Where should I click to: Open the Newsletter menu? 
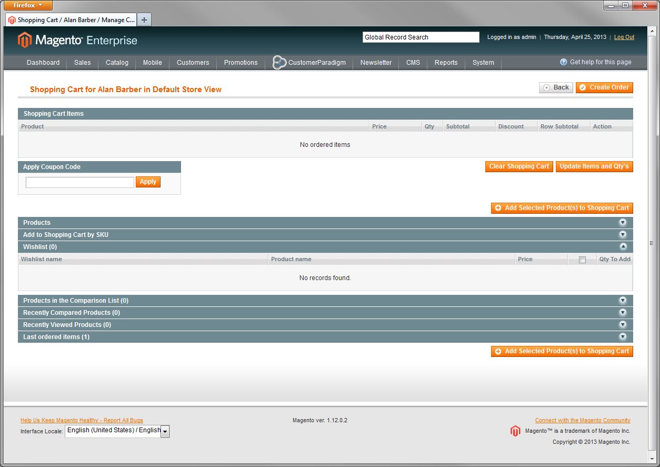point(376,63)
